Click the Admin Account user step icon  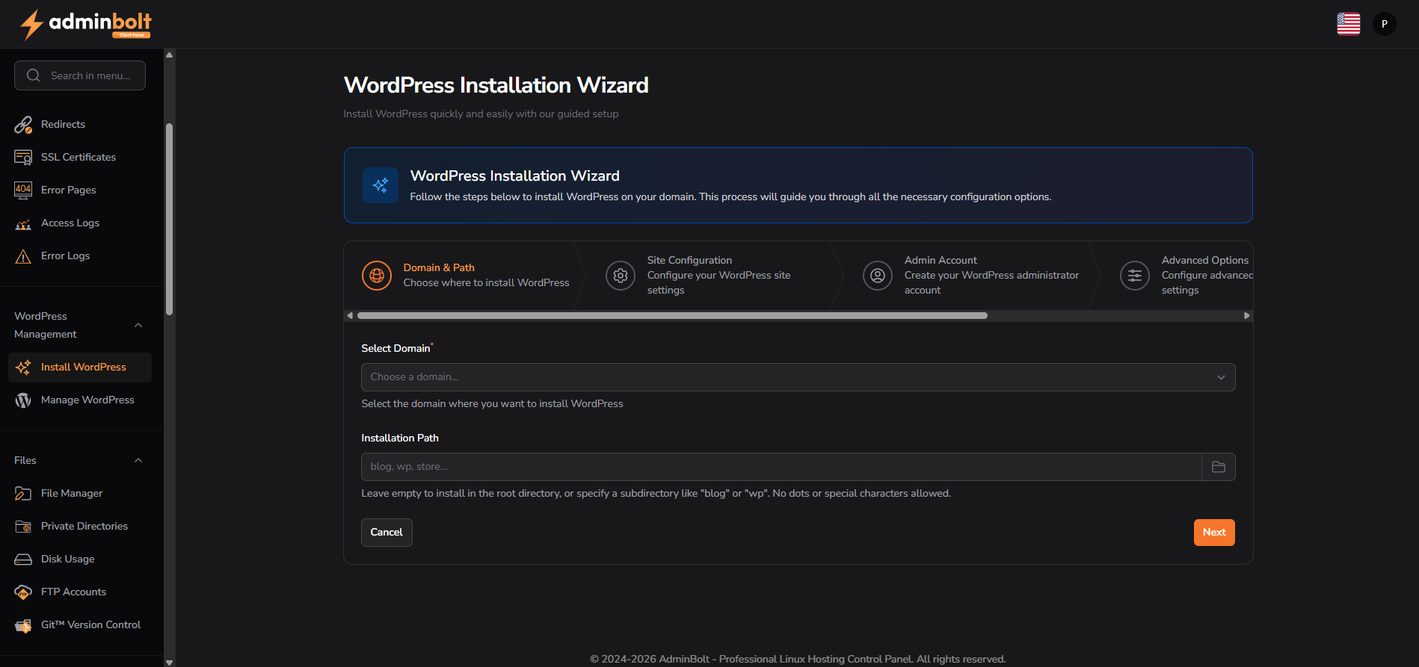[x=878, y=276]
